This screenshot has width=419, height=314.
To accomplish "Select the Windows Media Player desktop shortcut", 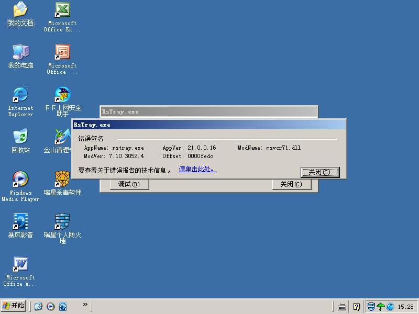I will tap(20, 180).
